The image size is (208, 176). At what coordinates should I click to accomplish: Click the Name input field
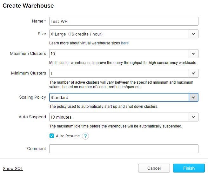124,21
